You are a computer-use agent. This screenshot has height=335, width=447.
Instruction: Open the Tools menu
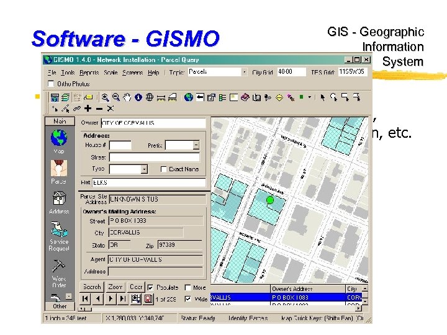[x=68, y=73]
